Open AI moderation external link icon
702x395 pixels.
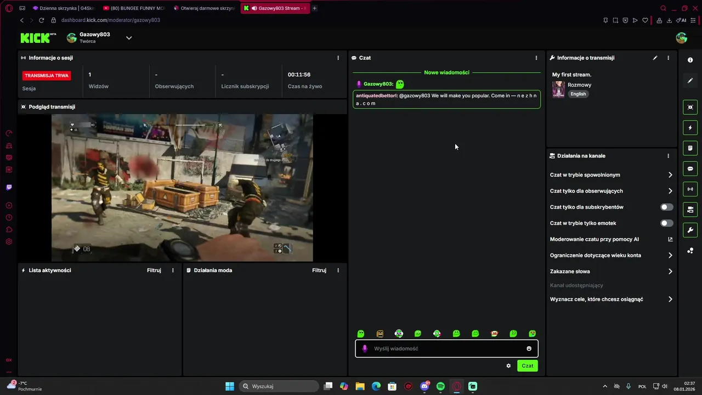tap(670, 239)
